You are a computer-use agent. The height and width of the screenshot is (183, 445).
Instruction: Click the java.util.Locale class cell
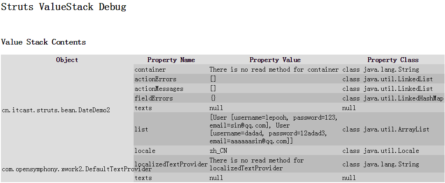click(x=380, y=151)
